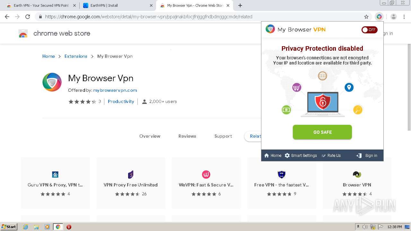Open media player from taskbar
This screenshot has height=231, width=411.
(47, 227)
